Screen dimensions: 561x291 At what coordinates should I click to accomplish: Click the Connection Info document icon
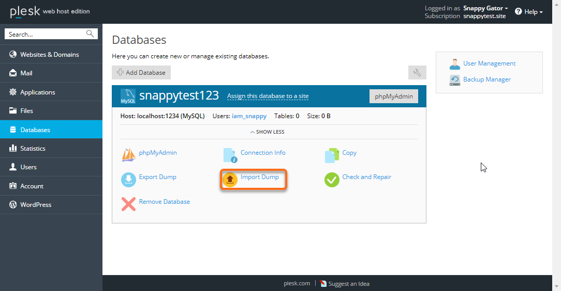click(230, 155)
